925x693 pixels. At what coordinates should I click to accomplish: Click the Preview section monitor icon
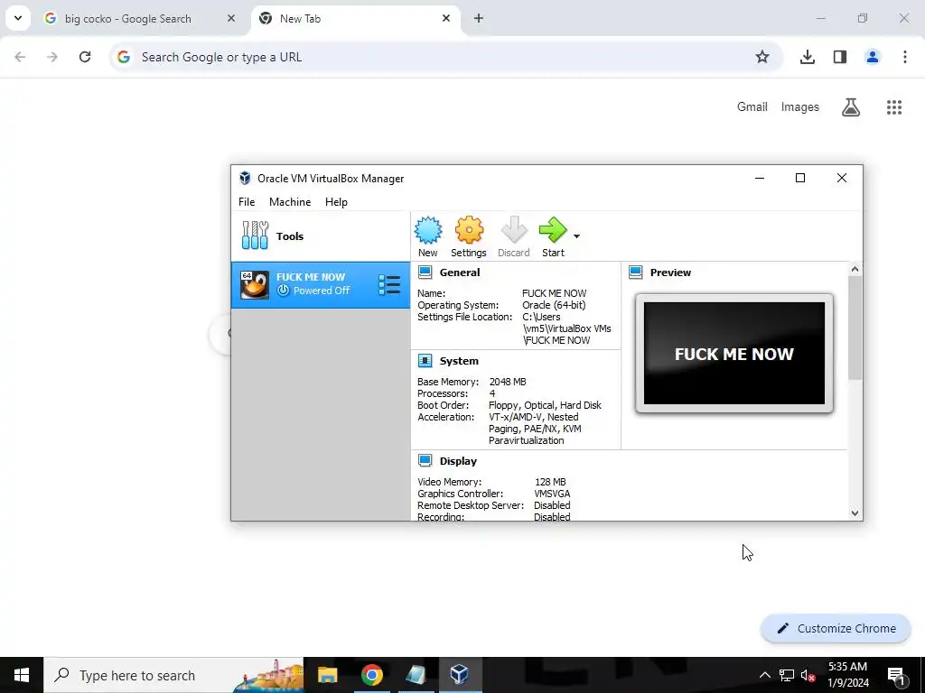pos(635,272)
